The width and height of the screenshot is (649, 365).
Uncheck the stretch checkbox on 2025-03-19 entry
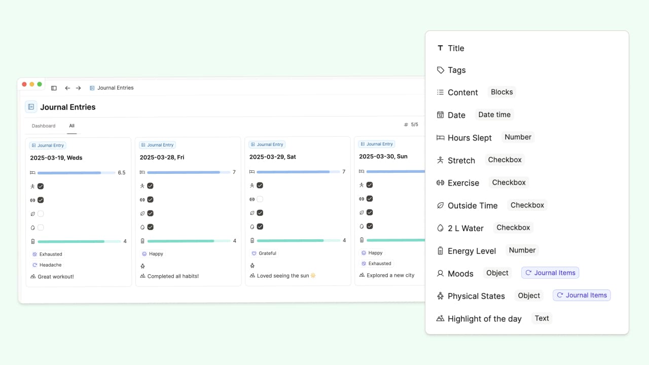pos(41,187)
